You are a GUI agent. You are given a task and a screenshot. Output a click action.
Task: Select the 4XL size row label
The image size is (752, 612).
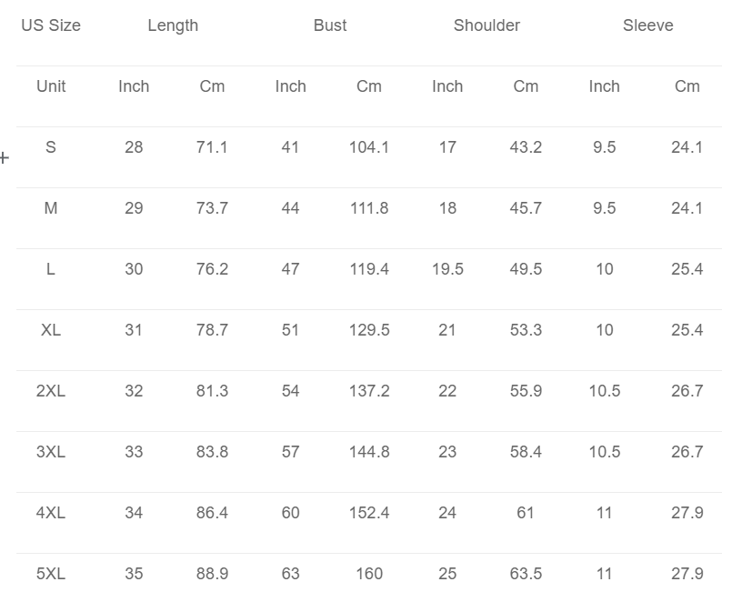point(51,513)
